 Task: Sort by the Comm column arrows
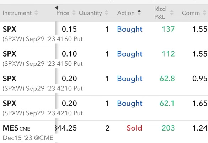point(204,13)
